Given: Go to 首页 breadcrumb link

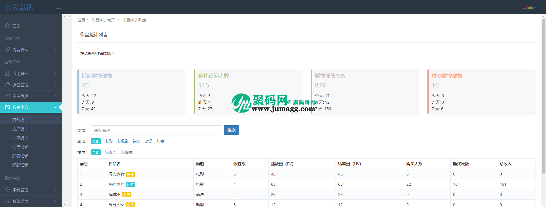Looking at the screenshot, I should click(81, 20).
